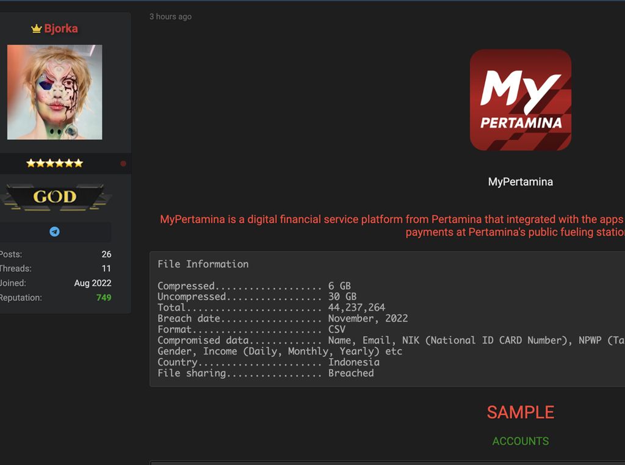Image resolution: width=625 pixels, height=465 pixels.
Task: Click the 'November, 2022' breach date value
Action: [368, 319]
